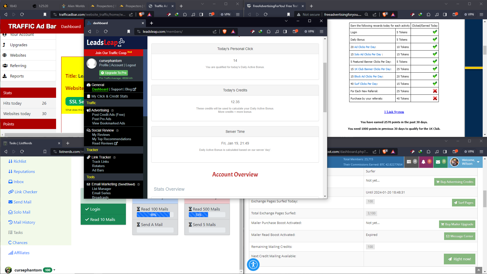Open Rotators under Link Tracker
487x274 pixels.
click(x=98, y=166)
